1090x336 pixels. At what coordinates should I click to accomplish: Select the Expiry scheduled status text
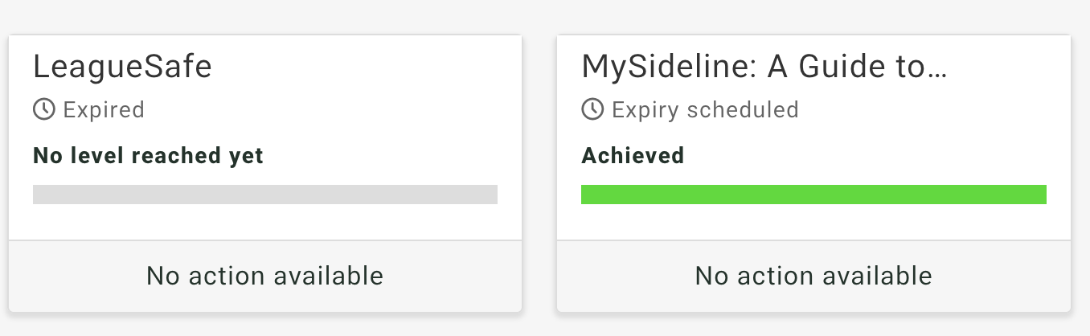pos(705,109)
